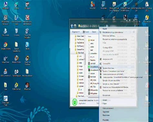153x122 pixels.
Task: Select the Documents desktop icon
Action: click(5, 32)
